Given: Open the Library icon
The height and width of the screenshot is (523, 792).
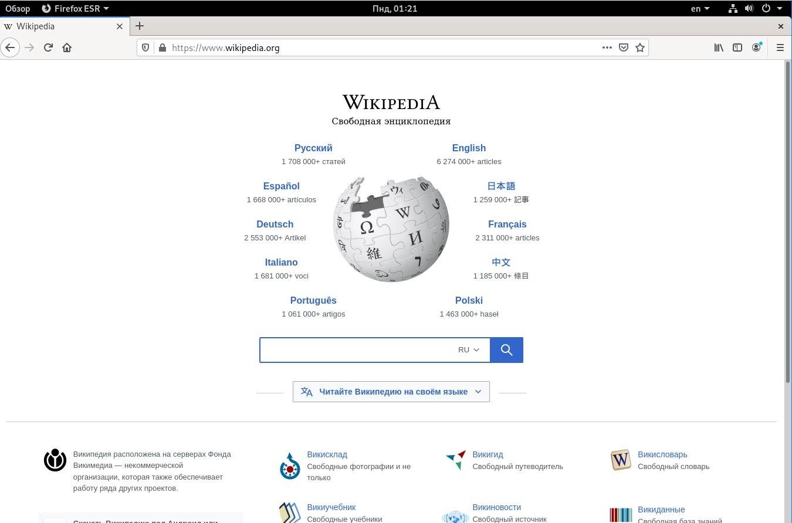Looking at the screenshot, I should click(719, 47).
